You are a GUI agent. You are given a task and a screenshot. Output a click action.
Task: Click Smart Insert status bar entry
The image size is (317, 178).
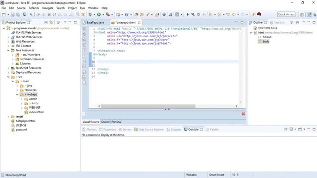[216, 175]
